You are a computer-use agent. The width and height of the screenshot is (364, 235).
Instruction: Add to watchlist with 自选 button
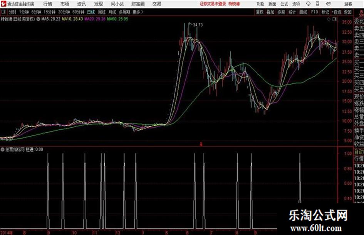point(336,12)
